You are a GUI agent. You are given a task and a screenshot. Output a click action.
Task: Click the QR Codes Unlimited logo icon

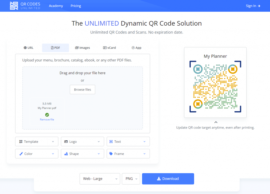click(x=13, y=6)
